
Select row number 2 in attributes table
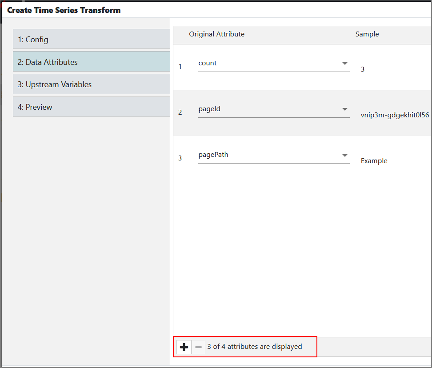[x=180, y=112]
